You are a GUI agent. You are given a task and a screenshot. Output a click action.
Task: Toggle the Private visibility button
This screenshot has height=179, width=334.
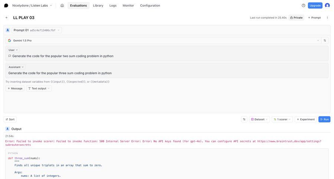296,18
